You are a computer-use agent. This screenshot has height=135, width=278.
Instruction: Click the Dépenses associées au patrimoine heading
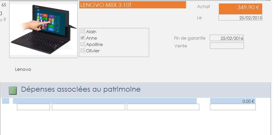[81, 89]
